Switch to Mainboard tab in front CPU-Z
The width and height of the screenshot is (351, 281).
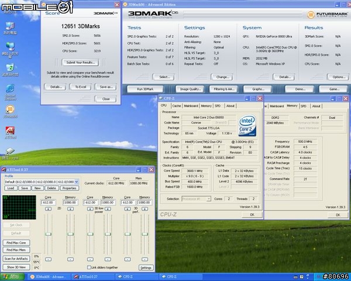(x=191, y=106)
